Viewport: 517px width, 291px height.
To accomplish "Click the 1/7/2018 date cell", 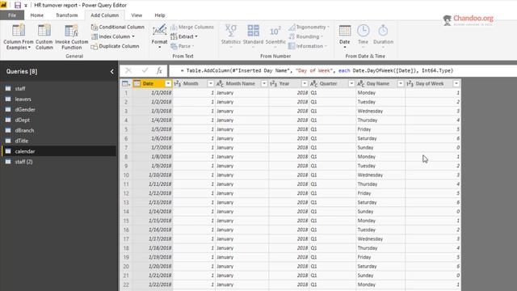I will click(x=153, y=147).
